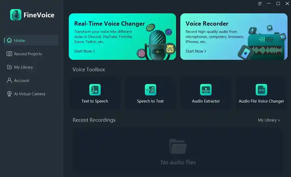Click the Voice Toolbox section heading
This screenshot has width=291, height=177.
[x=89, y=69]
